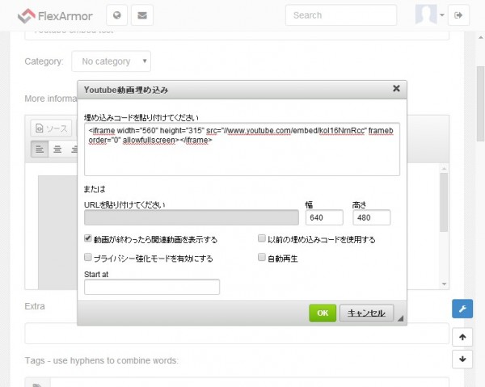
Task: Open the envelope messages icon
Action: coord(142,15)
